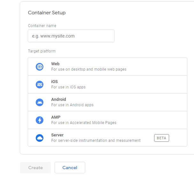Click the BETA badge on Server row

coord(161,138)
